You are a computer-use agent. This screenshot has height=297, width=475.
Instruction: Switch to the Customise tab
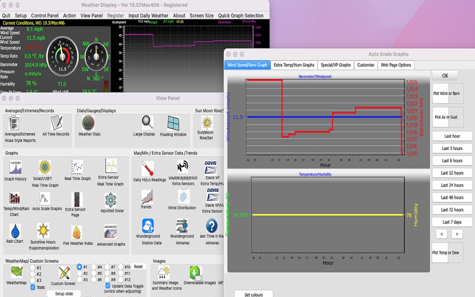pos(365,65)
